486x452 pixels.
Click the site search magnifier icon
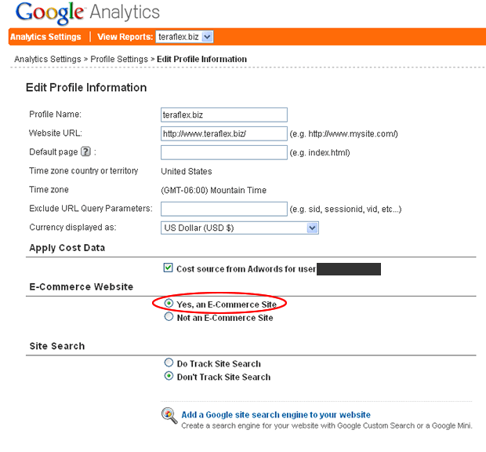coord(169,416)
